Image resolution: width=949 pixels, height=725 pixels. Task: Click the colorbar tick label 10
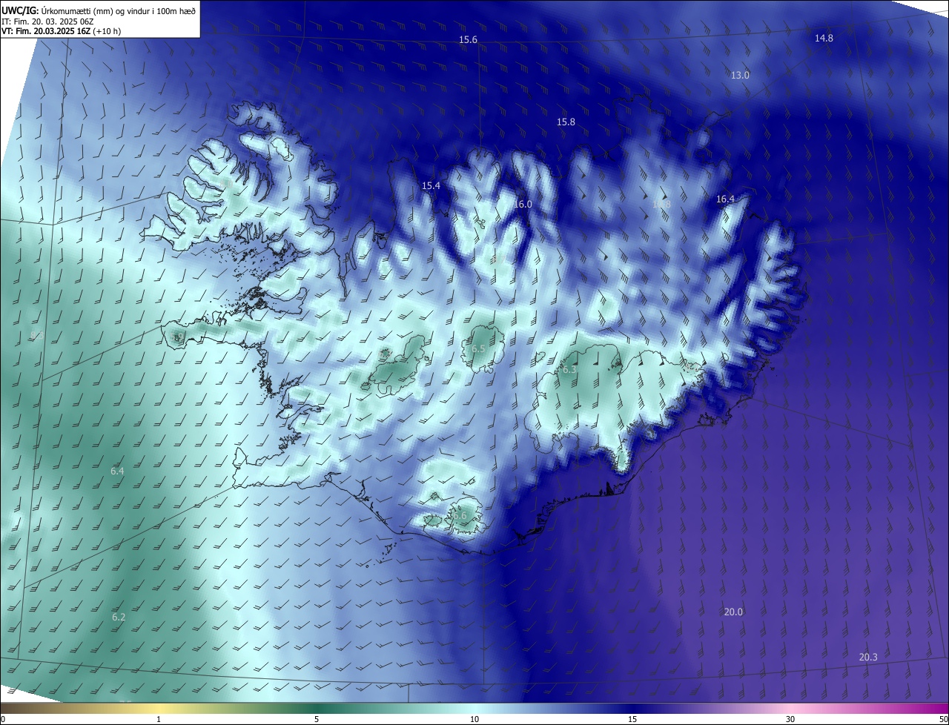coord(474,720)
